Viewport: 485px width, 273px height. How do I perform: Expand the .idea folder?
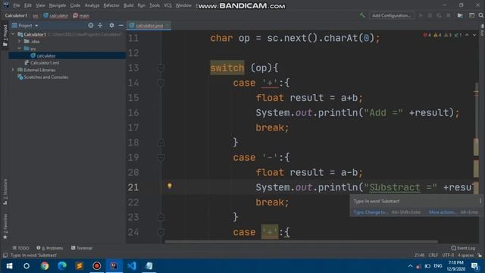(x=20, y=41)
